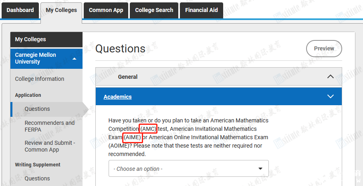The image size is (363, 186).
Task: Open the Financial Aid tab
Action: pyautogui.click(x=202, y=10)
